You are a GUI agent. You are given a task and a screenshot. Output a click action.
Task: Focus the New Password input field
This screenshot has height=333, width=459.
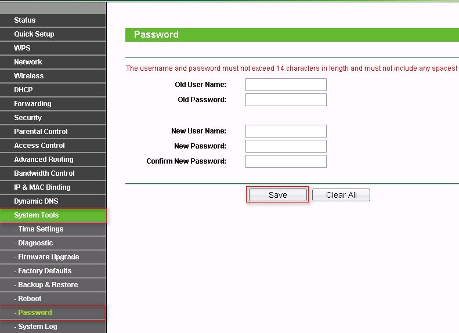pyautogui.click(x=286, y=146)
